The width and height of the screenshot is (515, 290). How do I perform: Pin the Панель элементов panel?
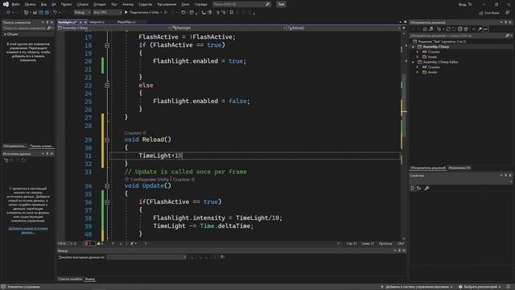tap(47, 23)
